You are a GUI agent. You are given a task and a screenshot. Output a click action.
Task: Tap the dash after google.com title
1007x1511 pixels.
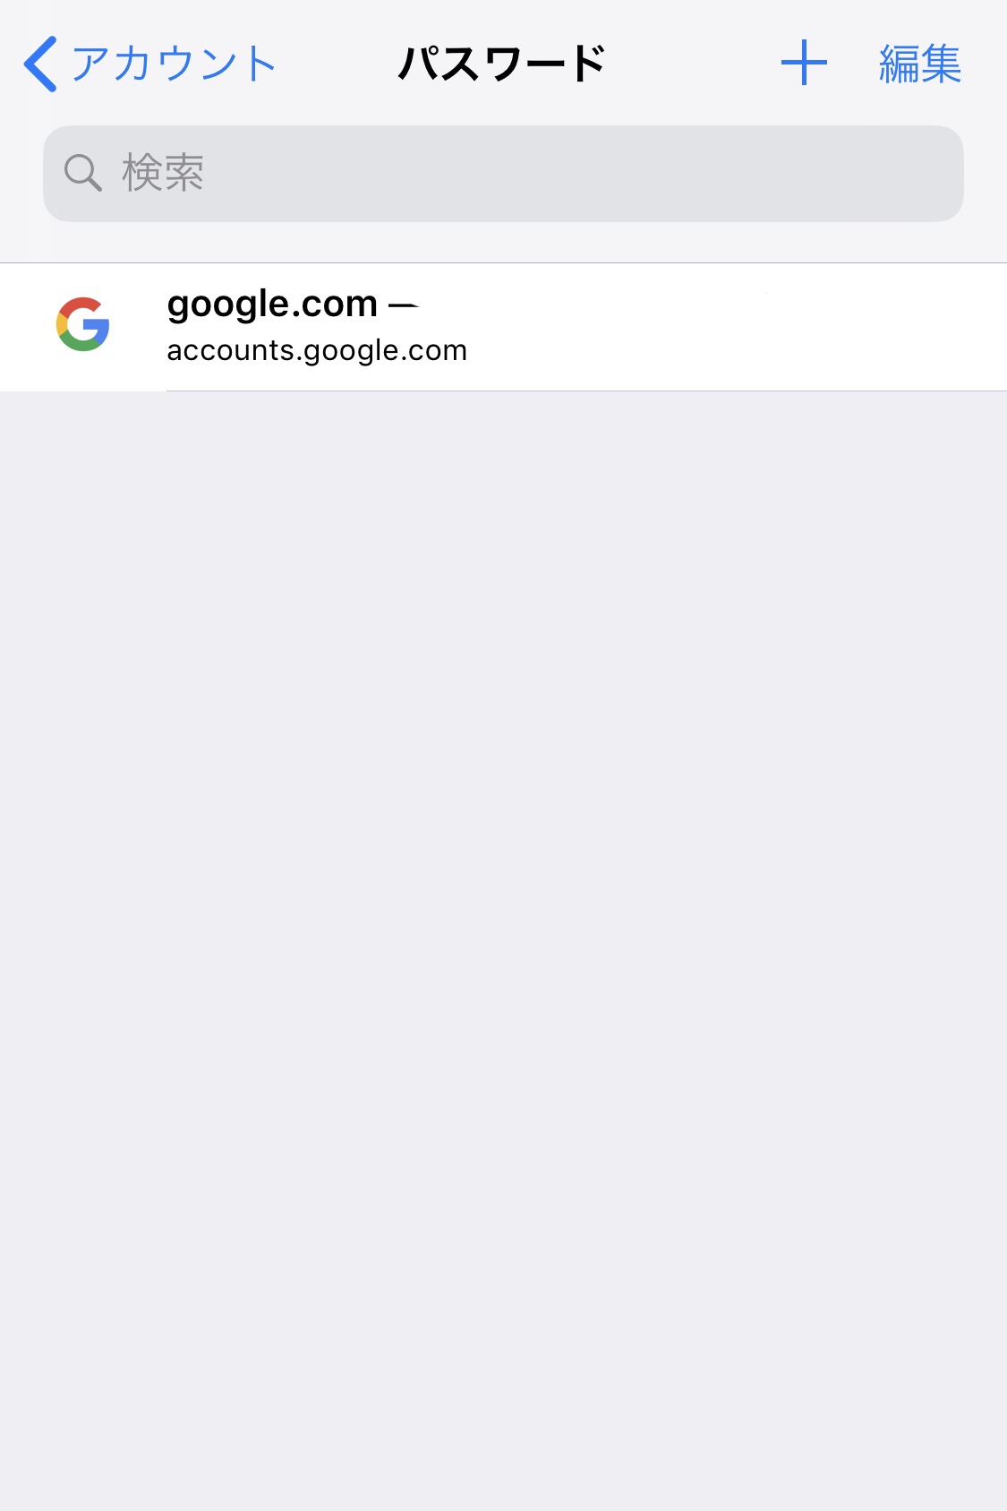(404, 306)
